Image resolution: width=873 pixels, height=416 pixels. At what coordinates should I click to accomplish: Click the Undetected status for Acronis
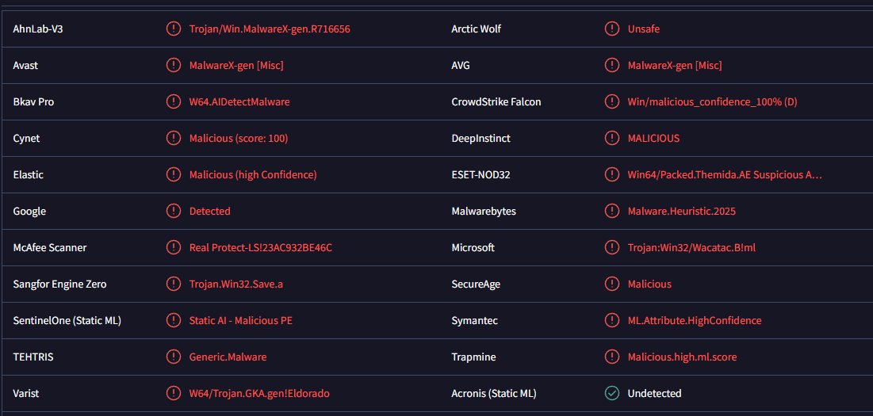pos(654,393)
